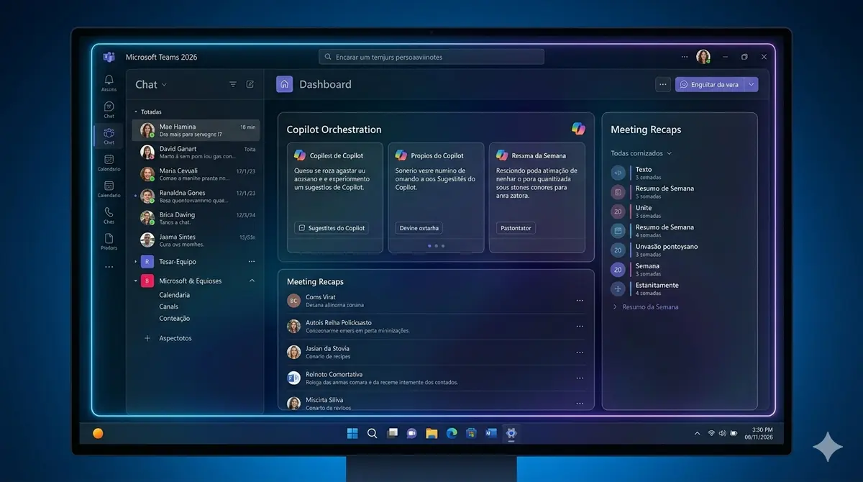863x482 pixels.
Task: Click the search input at the top
Action: point(431,57)
